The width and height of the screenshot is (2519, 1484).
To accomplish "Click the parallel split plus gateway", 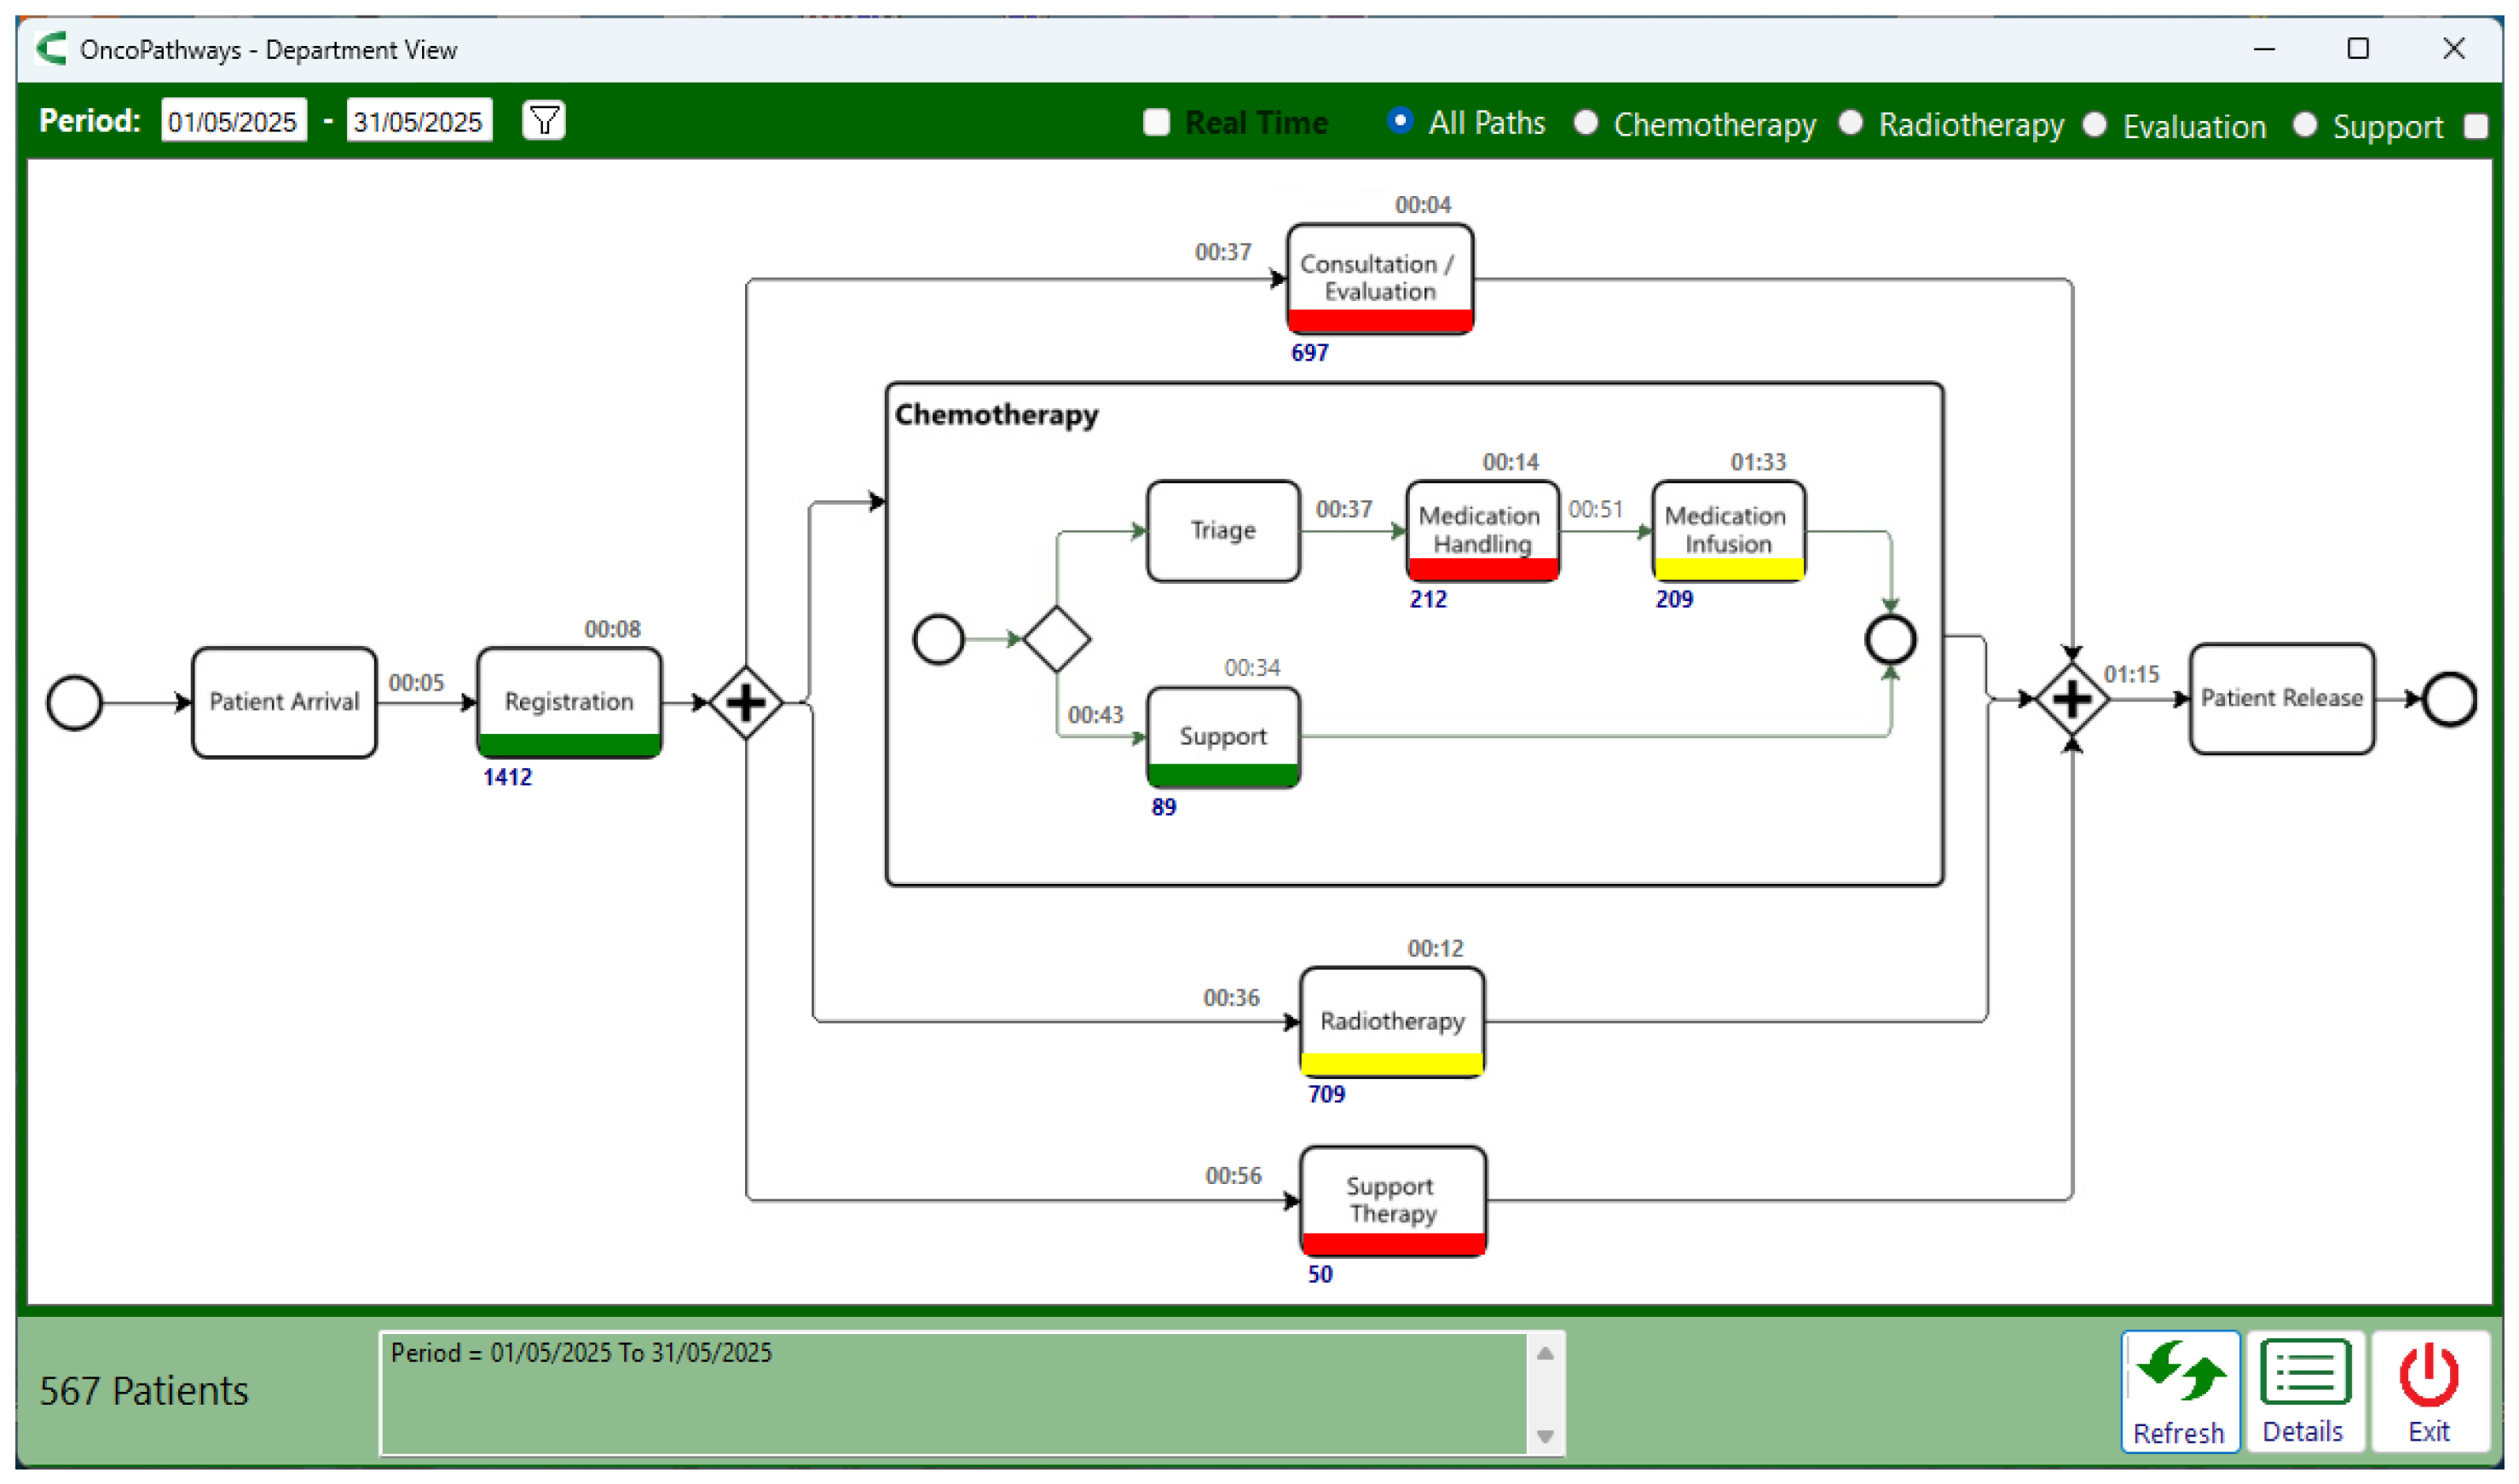I will 746,703.
